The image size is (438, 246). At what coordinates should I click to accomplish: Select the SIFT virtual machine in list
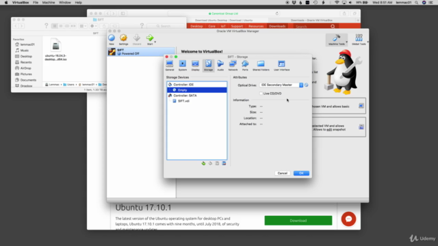[142, 52]
